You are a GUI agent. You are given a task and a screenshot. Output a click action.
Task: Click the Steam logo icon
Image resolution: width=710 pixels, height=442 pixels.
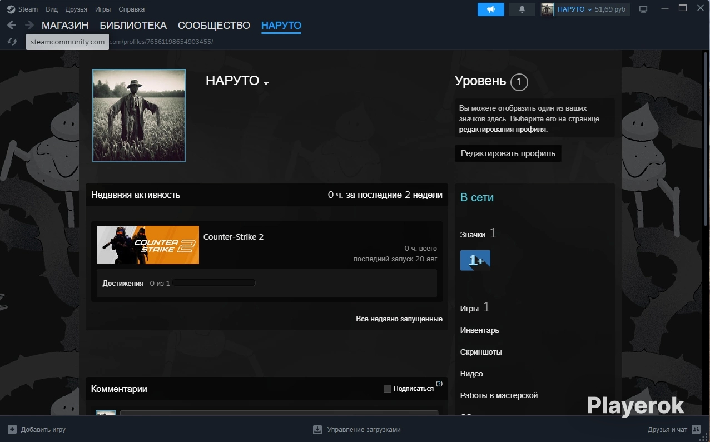click(11, 9)
